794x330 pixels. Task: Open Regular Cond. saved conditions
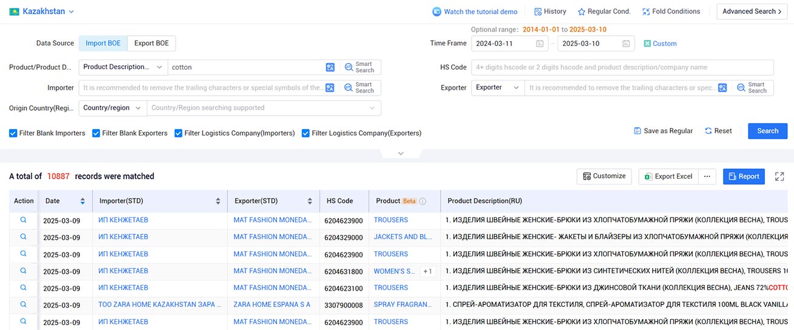(604, 12)
